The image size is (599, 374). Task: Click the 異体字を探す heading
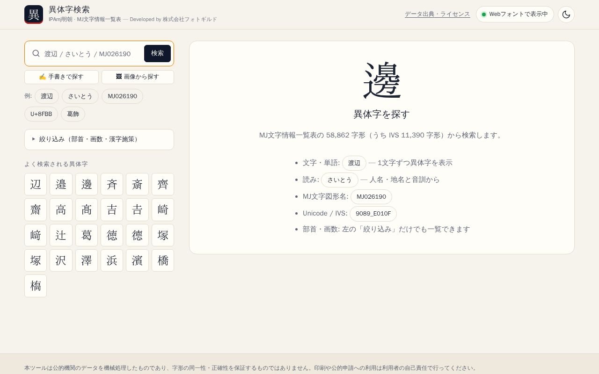[x=382, y=115]
